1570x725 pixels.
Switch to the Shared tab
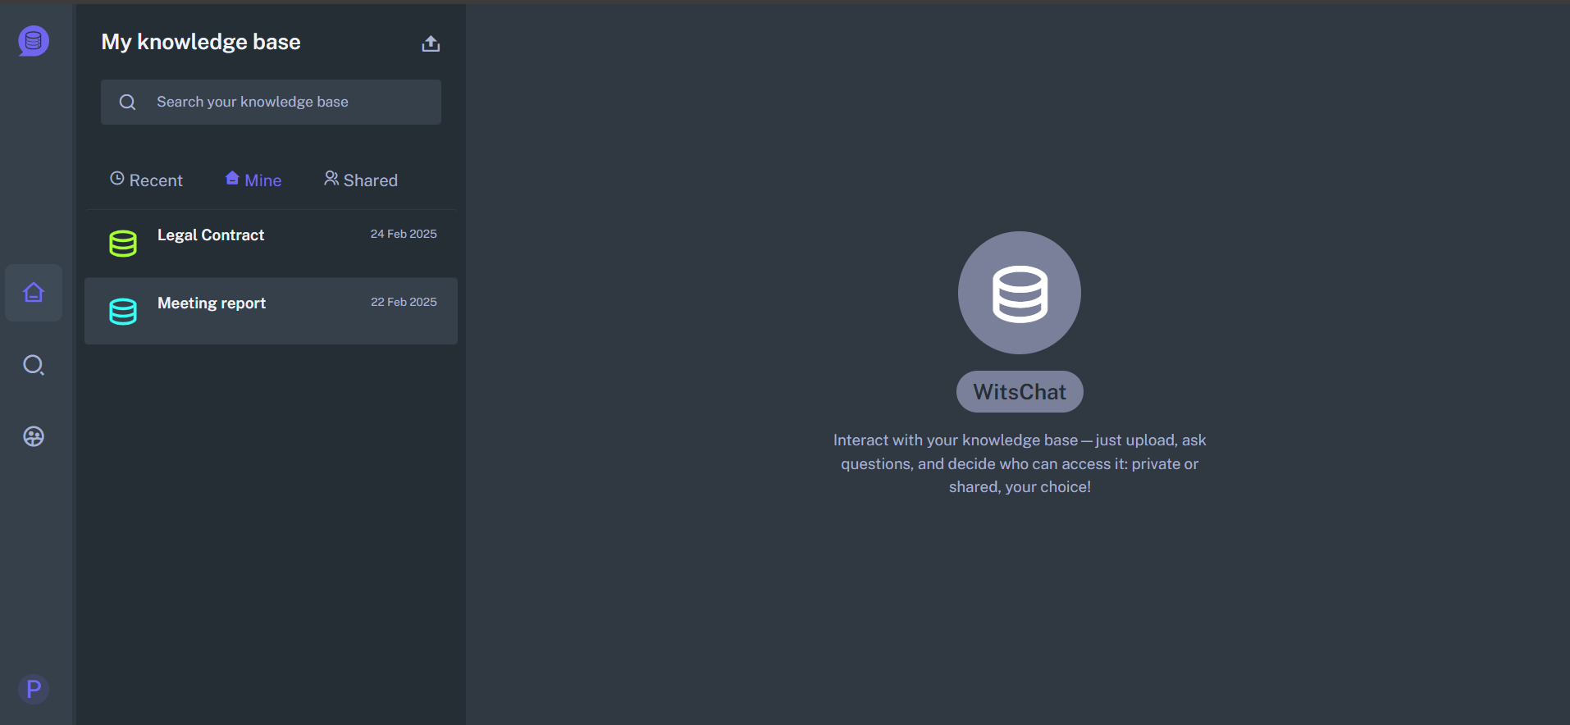click(361, 180)
